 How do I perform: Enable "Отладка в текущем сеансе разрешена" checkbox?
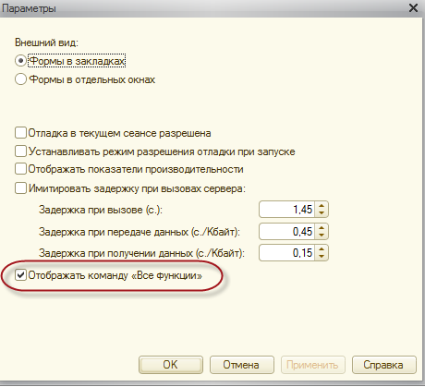[x=20, y=133]
